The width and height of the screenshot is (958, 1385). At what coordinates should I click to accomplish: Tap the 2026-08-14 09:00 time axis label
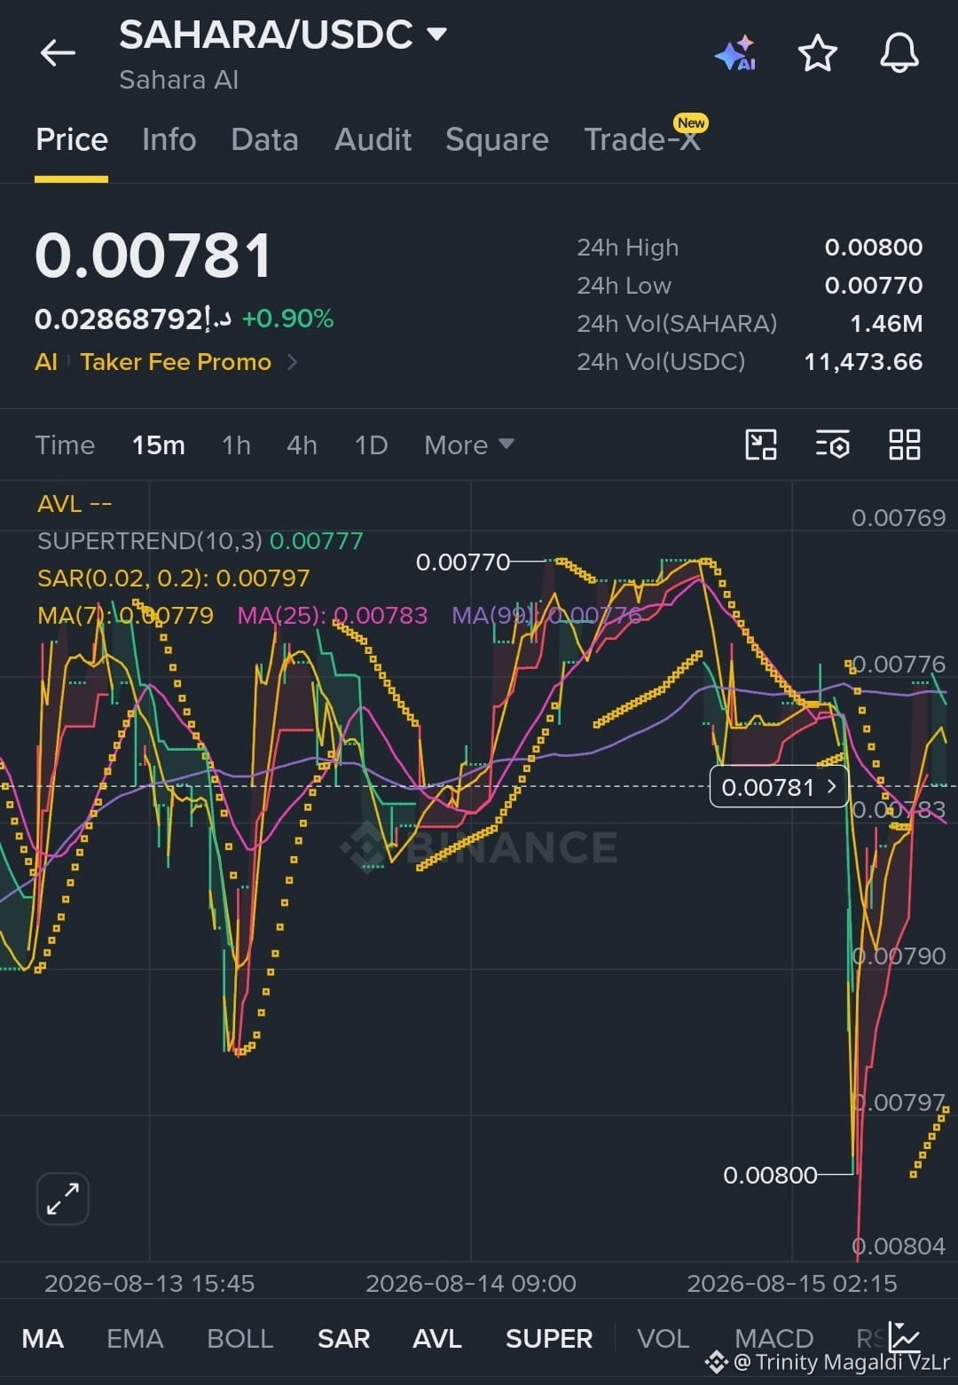[471, 1283]
